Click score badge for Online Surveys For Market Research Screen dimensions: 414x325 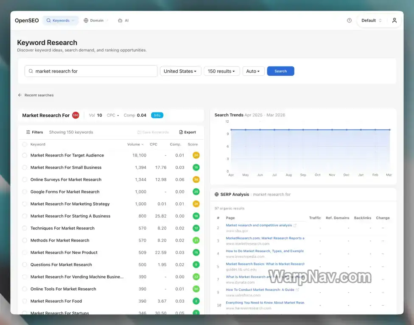(x=196, y=179)
